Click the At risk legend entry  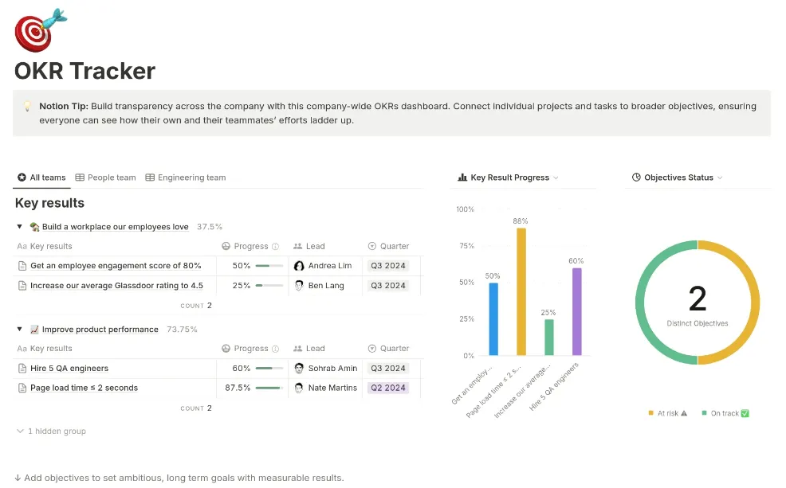[x=668, y=413]
